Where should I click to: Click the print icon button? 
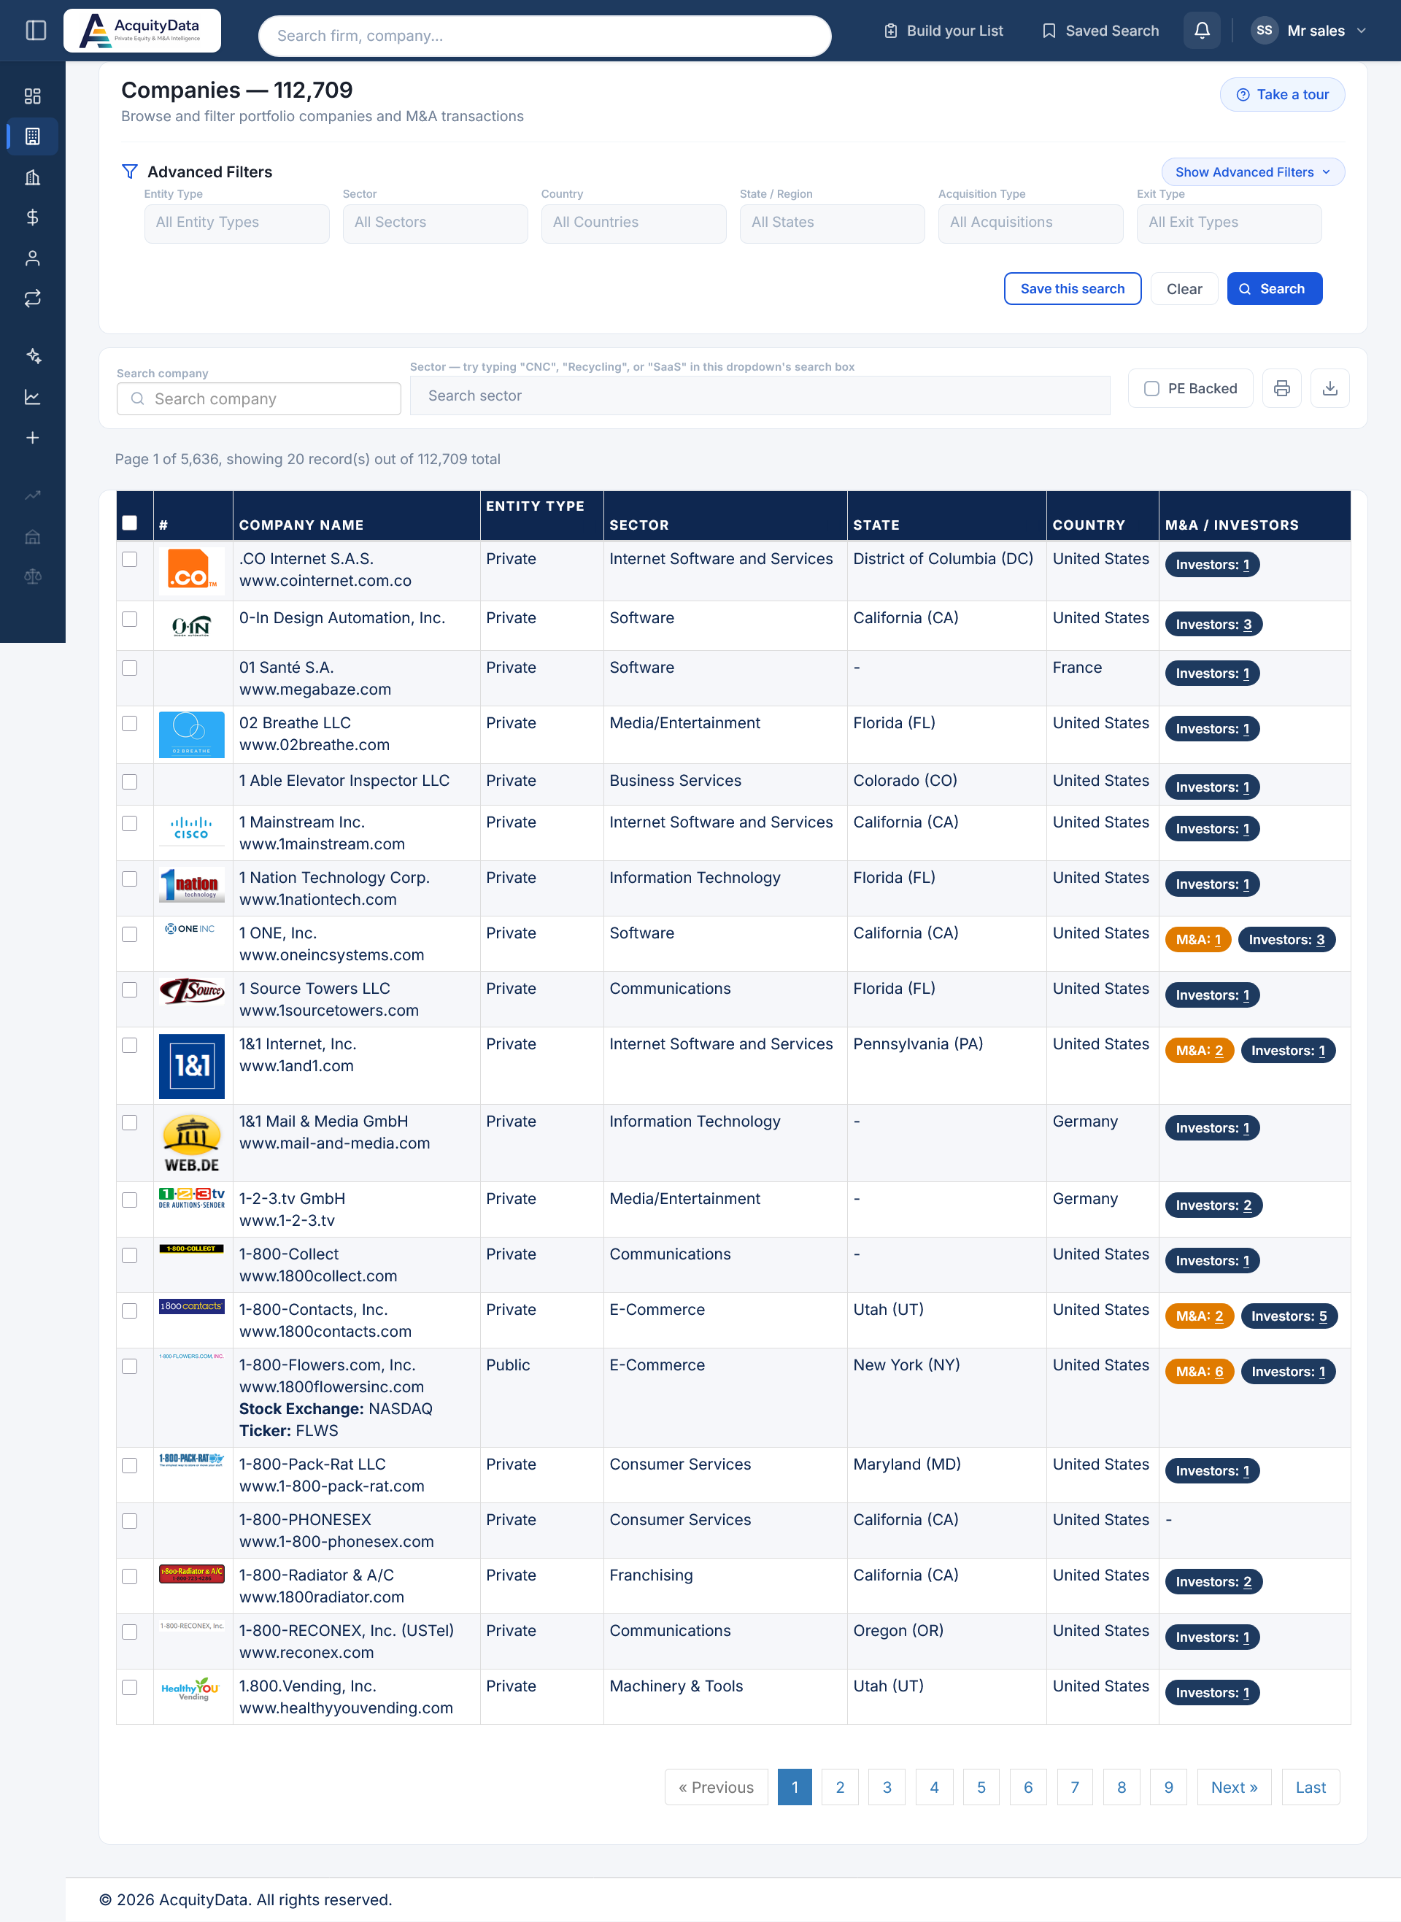coord(1281,388)
